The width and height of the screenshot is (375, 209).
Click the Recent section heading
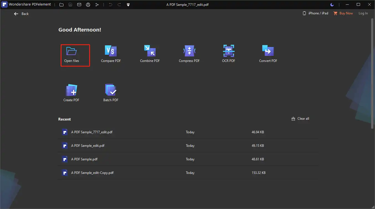click(x=65, y=119)
